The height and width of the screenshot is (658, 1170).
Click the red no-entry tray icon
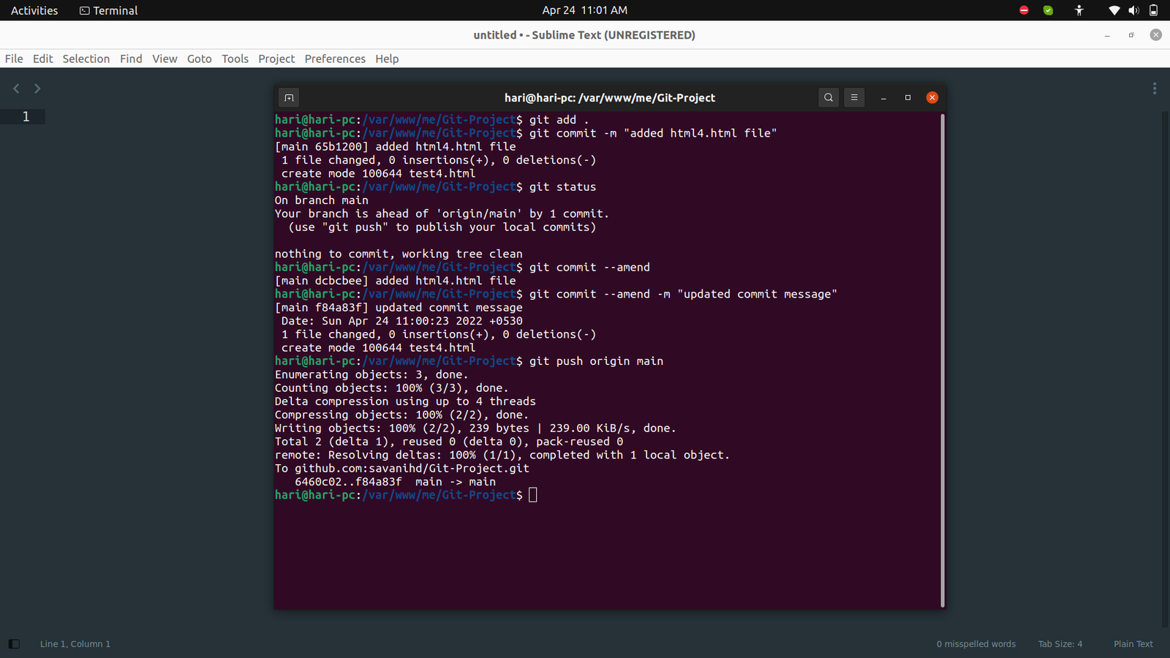click(1024, 10)
